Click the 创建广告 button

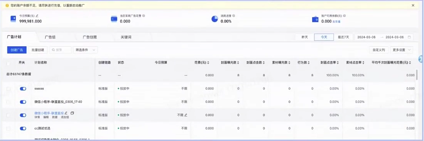click(17, 50)
